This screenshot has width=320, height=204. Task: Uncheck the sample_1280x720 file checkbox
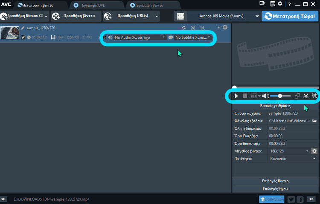(x=23, y=37)
